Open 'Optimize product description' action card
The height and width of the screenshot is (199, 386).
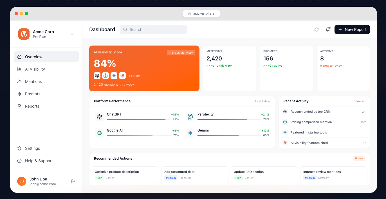[x=125, y=175]
